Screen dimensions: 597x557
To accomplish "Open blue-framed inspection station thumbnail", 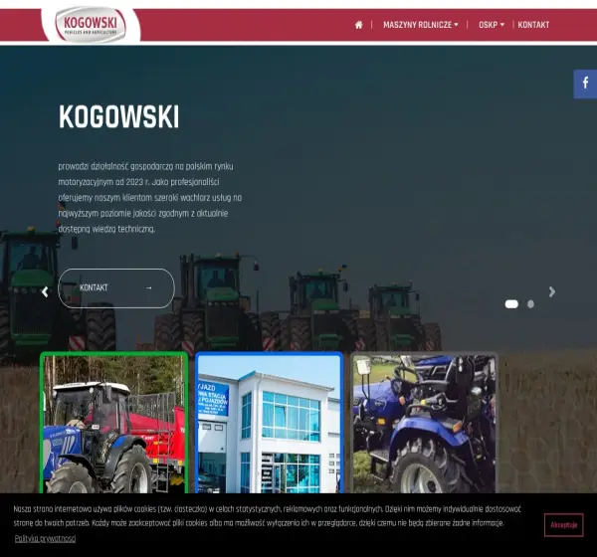I will pyautogui.click(x=270, y=423).
